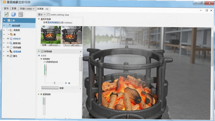Click the blue globe toolbar icon
Screen dimensions: 215x121
click(13, 14)
